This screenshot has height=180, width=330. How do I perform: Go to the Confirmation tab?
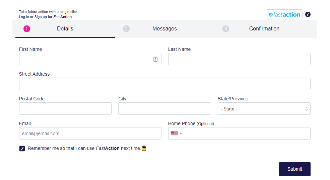click(264, 29)
